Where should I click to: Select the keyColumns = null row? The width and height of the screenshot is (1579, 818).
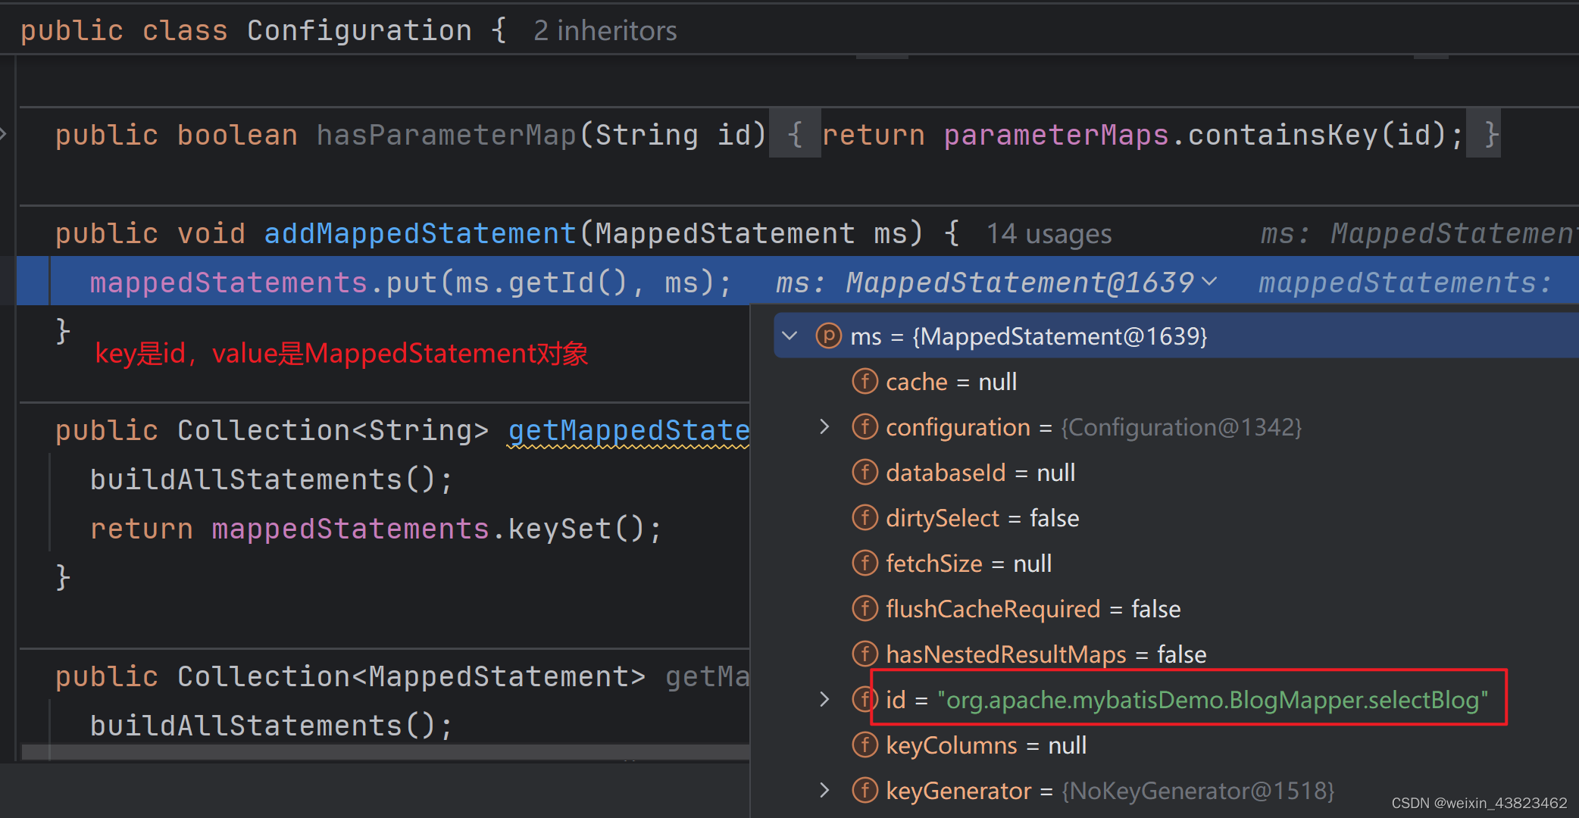[986, 745]
